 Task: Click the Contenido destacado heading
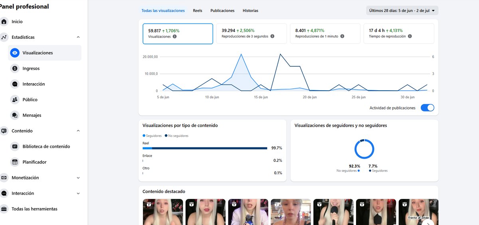click(164, 191)
